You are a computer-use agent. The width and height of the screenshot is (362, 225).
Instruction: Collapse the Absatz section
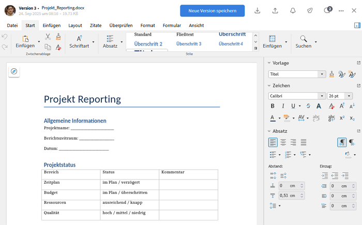click(269, 131)
